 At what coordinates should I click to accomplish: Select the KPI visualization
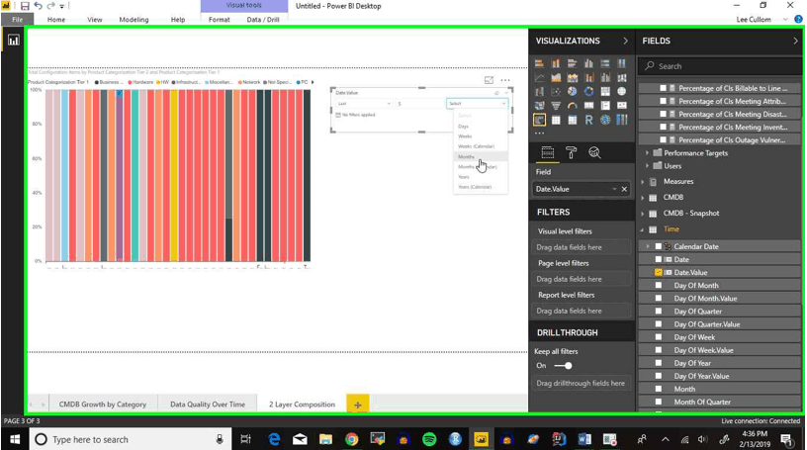click(622, 106)
